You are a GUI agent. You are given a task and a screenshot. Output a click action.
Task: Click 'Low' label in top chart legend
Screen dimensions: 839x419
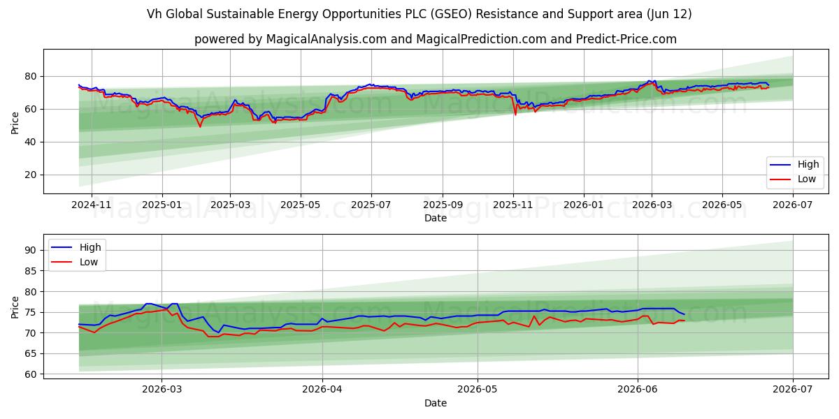807,179
